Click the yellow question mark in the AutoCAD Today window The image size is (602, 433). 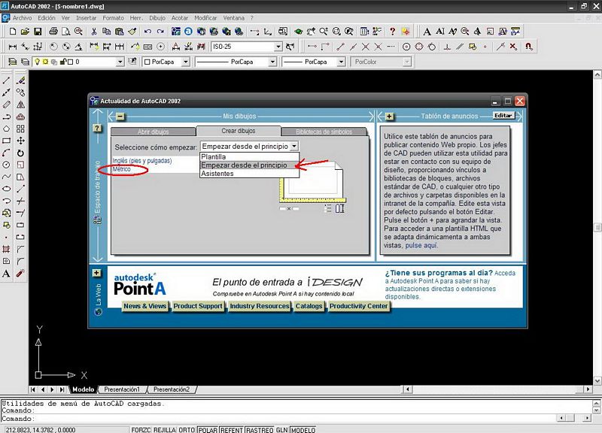coord(97,128)
